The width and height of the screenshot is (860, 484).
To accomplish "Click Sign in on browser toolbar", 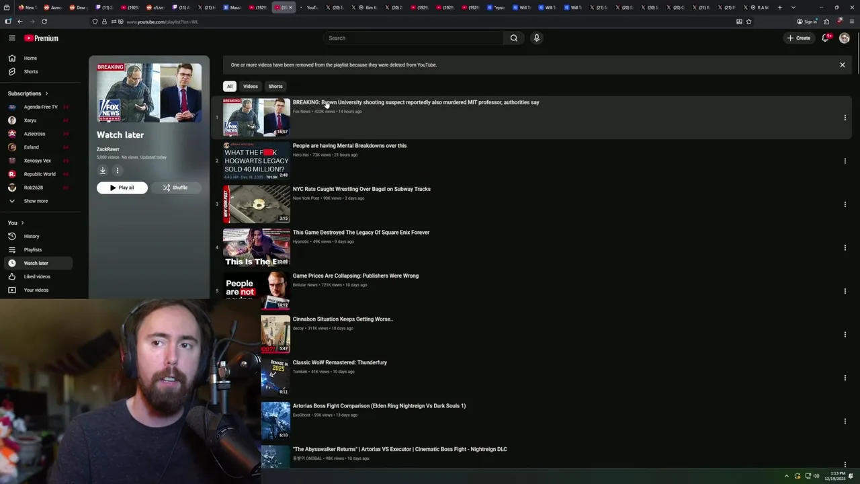I will pos(807,22).
